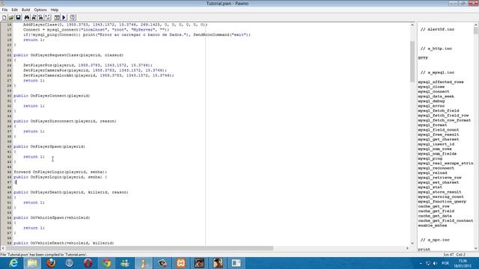Viewport: 479px width, 269px height.
Task: Click the editor scroll-right arrow
Action: tap(407, 248)
